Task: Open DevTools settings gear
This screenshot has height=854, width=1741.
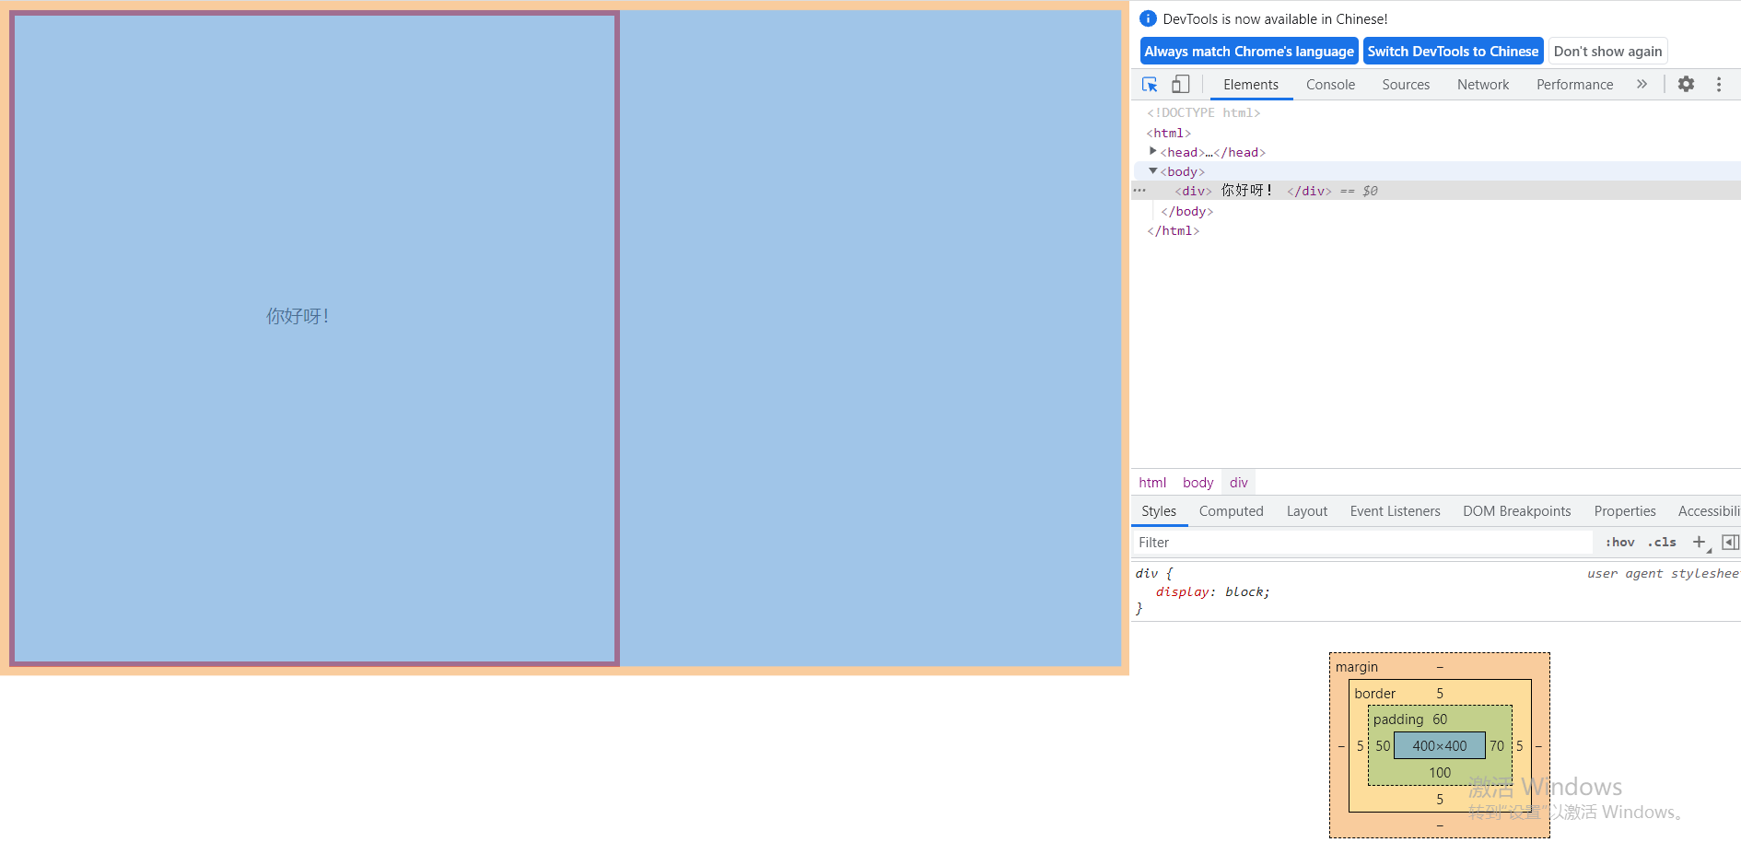Action: tap(1686, 84)
